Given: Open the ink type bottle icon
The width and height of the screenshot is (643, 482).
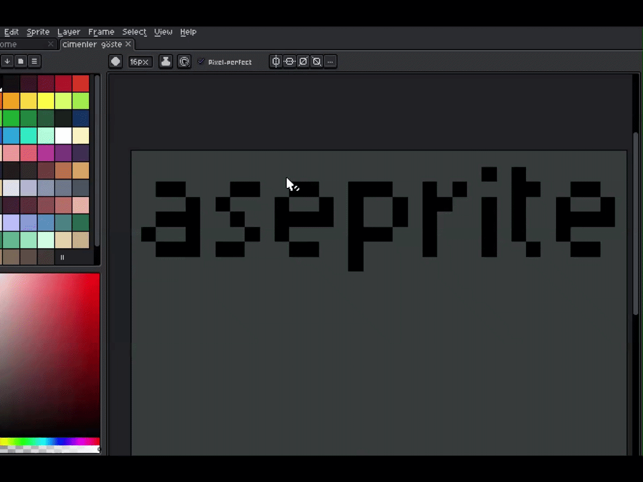Looking at the screenshot, I should [x=165, y=61].
